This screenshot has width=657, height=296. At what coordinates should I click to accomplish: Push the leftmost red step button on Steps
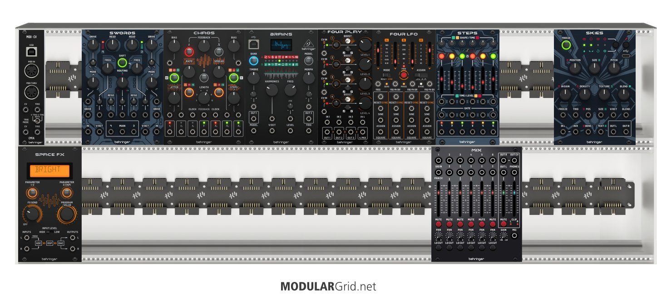point(441,56)
